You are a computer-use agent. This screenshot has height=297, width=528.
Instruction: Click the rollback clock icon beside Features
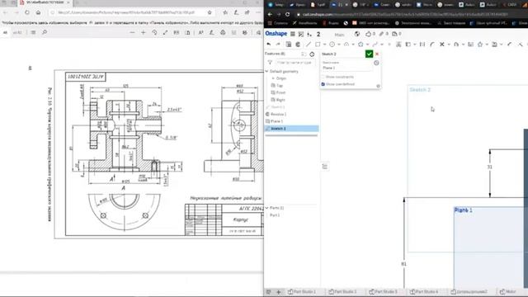tap(312, 54)
